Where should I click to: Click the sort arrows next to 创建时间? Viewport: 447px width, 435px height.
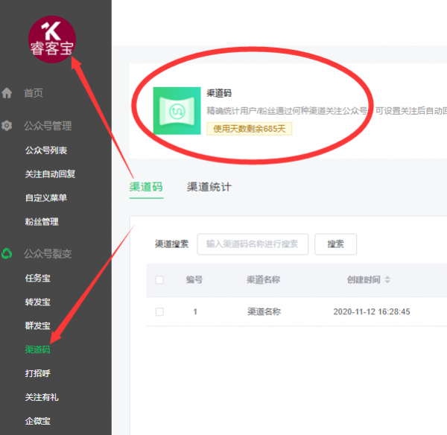[x=387, y=280]
